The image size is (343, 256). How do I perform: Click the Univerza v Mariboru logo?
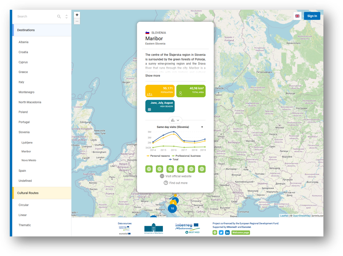(x=153, y=229)
